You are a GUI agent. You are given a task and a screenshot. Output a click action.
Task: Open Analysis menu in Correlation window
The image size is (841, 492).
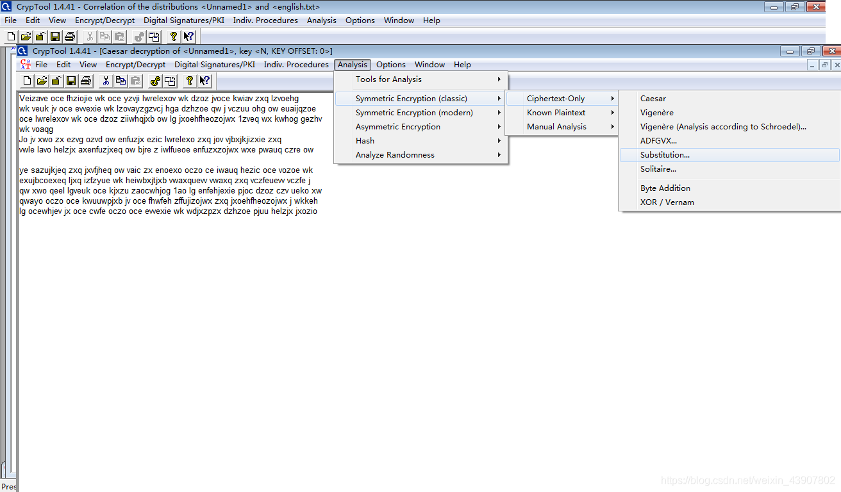coord(322,20)
